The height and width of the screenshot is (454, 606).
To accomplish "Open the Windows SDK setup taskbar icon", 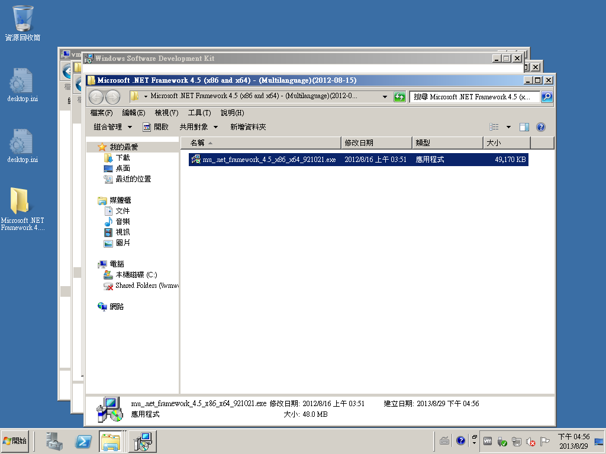I will pos(142,441).
